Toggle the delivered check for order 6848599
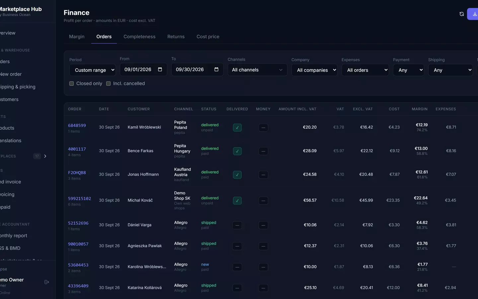 [237, 128]
